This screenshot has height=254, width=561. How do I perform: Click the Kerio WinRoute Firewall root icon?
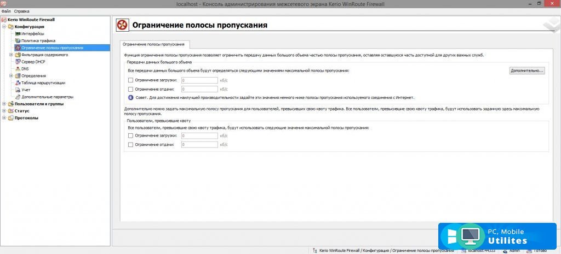click(4, 20)
